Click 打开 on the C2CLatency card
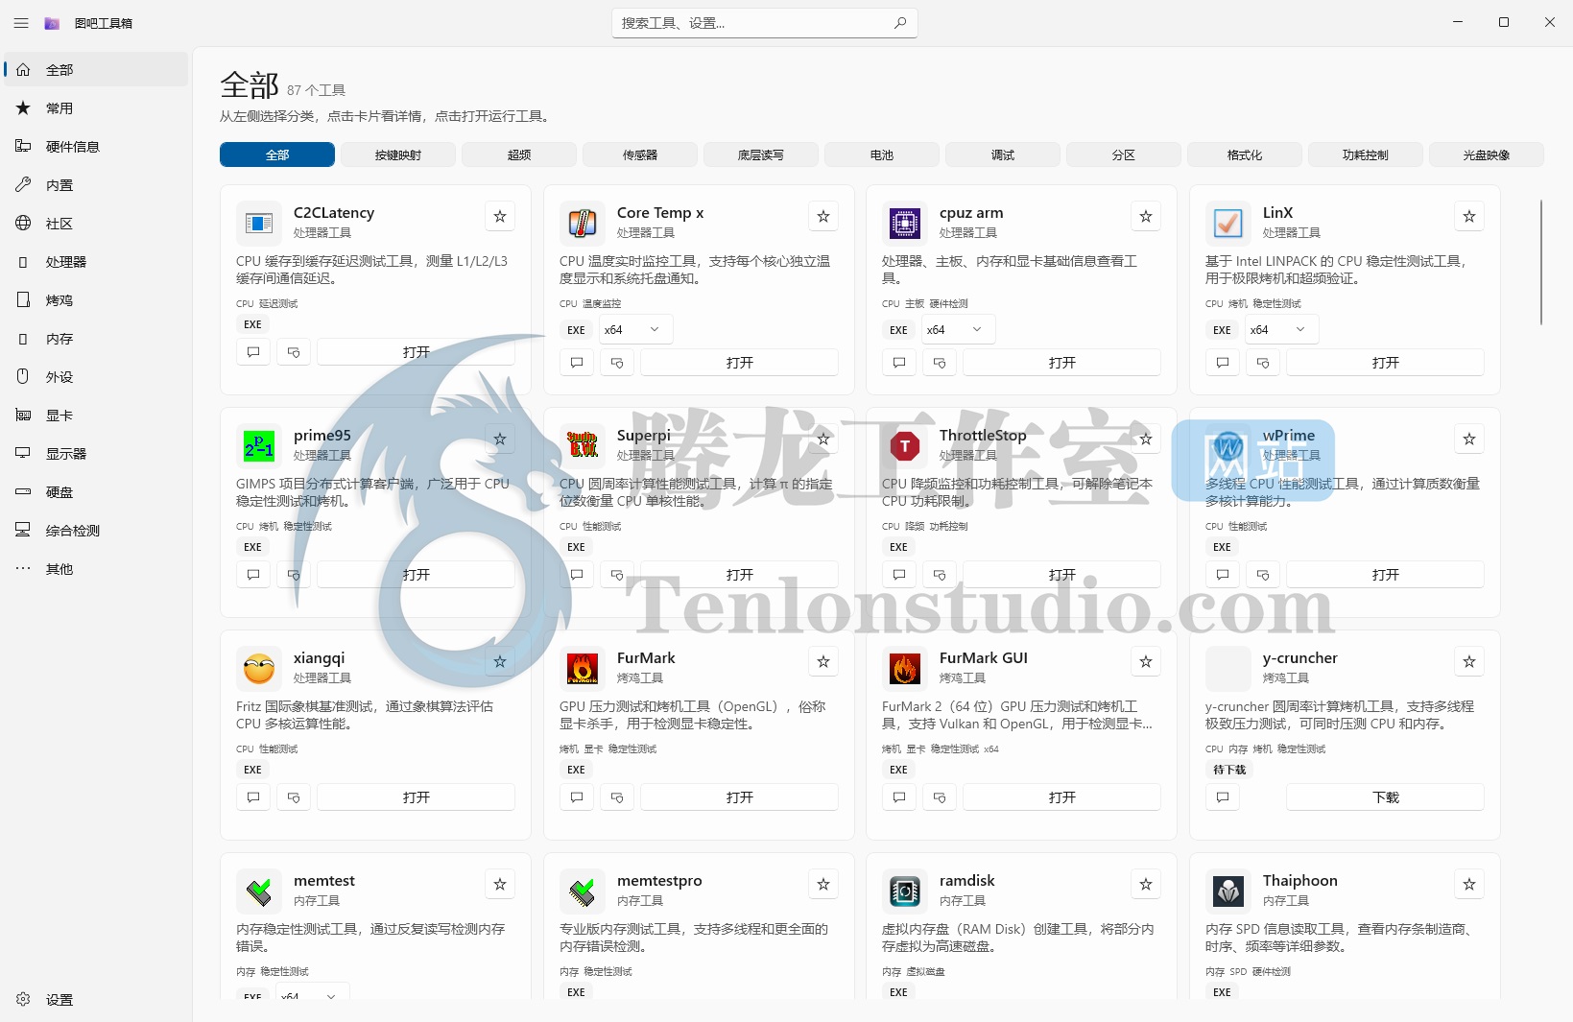1573x1022 pixels. pyautogui.click(x=417, y=352)
